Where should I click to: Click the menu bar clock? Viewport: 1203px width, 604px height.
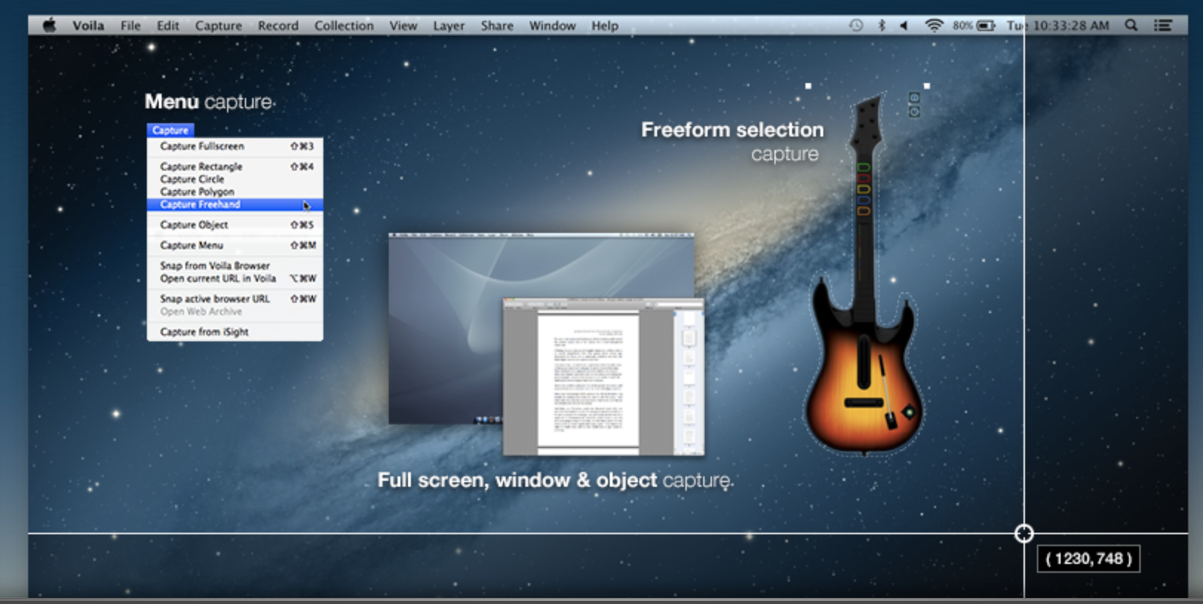tap(1058, 25)
